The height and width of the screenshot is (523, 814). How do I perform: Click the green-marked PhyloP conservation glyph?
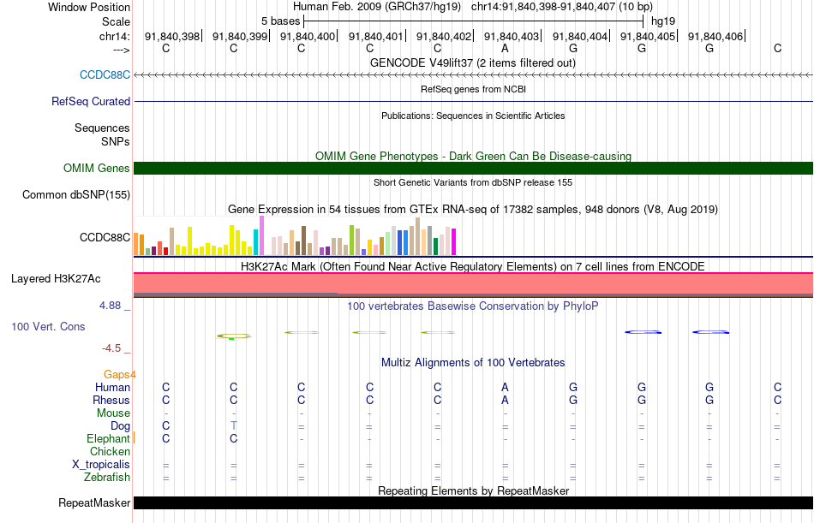234,336
